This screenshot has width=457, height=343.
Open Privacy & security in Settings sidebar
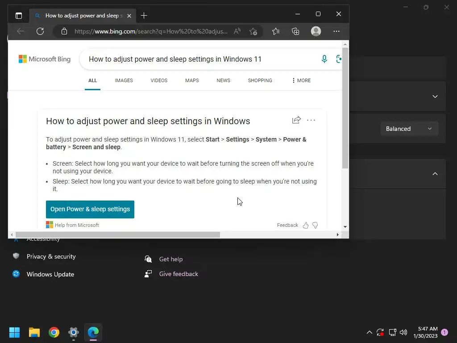point(51,256)
